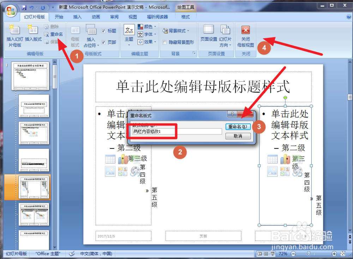The width and height of the screenshot is (353, 259).
Task: Select the fifth slide master thumbnail
Action: (34, 187)
